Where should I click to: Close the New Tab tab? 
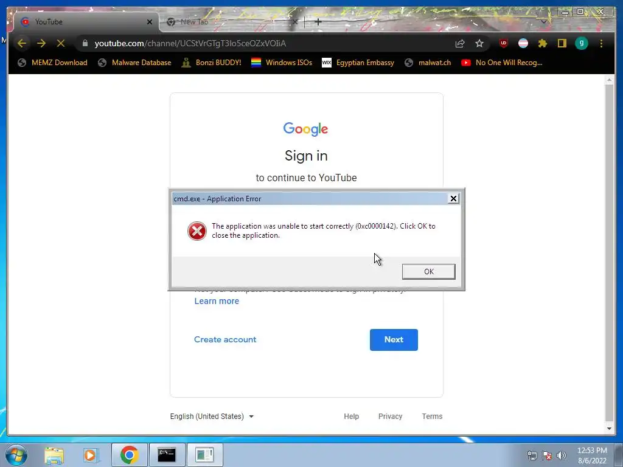click(295, 22)
